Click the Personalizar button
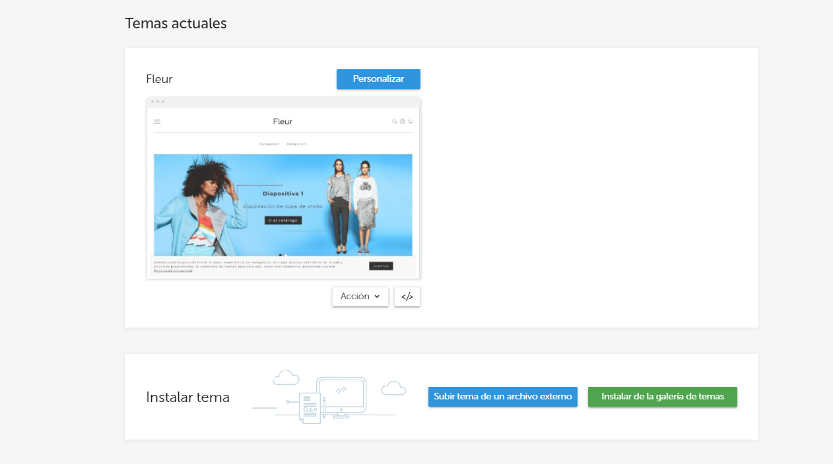The height and width of the screenshot is (464, 833). (x=378, y=79)
